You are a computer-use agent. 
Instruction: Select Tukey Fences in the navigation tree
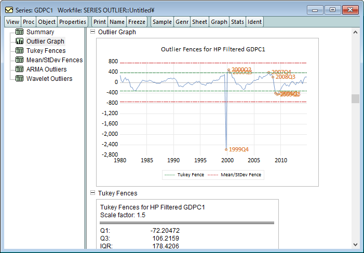point(46,50)
